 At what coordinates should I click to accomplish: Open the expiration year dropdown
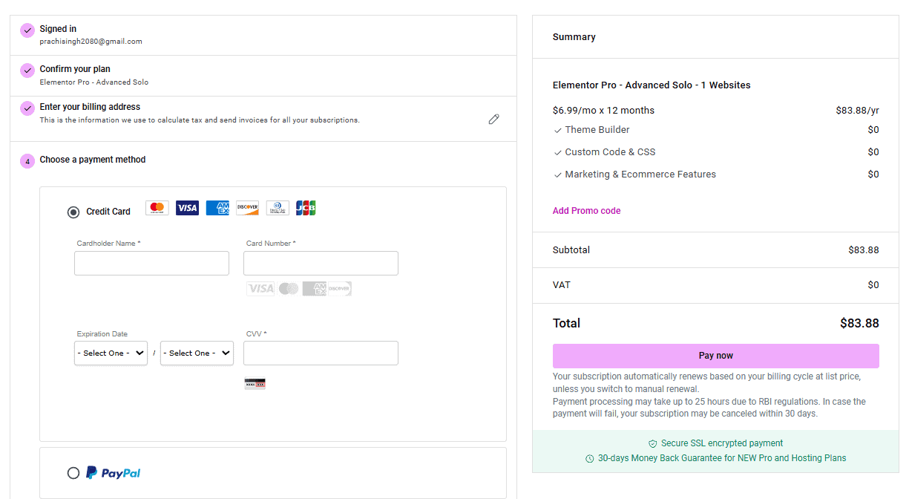click(197, 353)
